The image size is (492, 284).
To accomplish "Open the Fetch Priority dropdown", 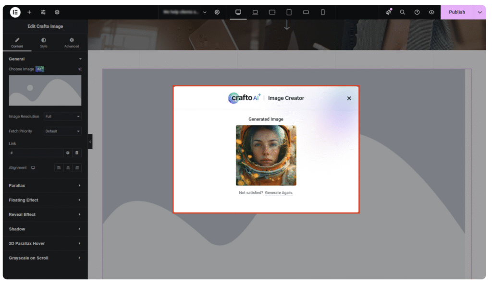I will pos(62,131).
